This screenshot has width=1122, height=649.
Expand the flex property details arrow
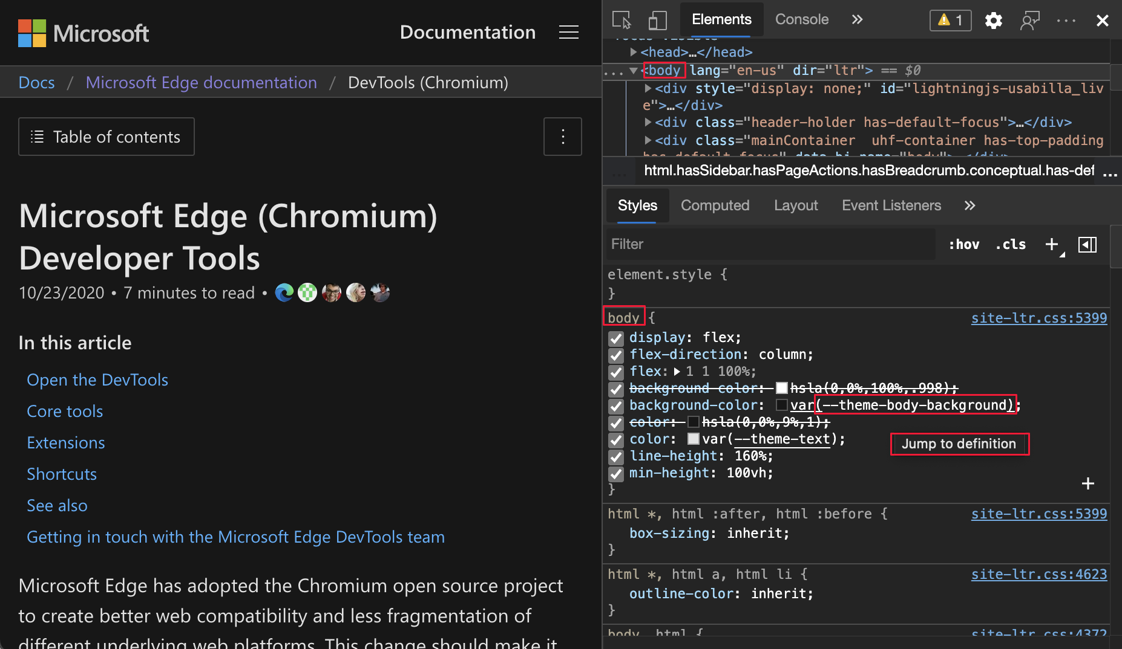(677, 372)
